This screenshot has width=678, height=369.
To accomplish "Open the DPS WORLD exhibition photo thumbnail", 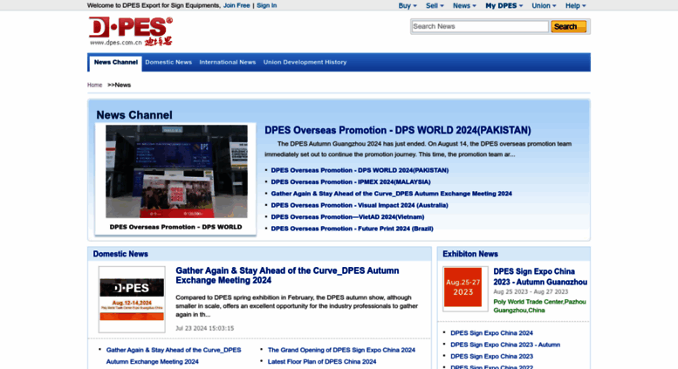I will (176, 172).
